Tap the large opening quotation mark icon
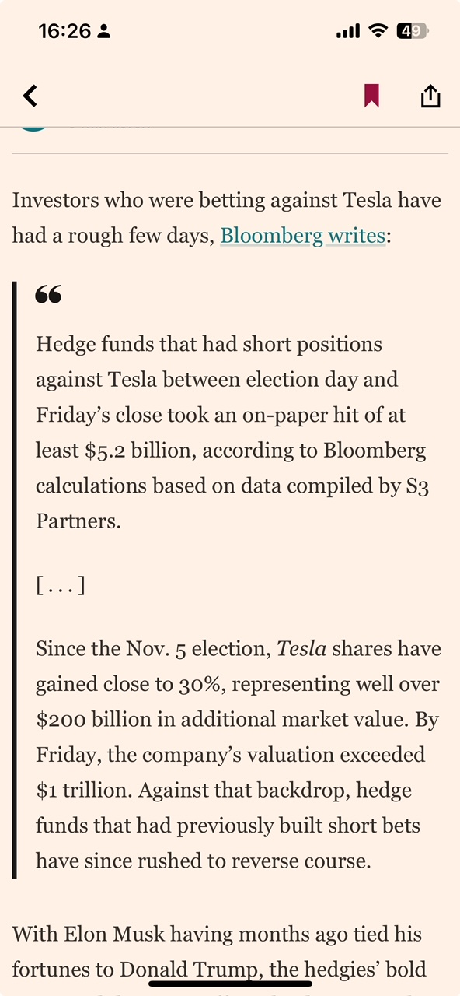Image resolution: width=460 pixels, height=996 pixels. 48,295
